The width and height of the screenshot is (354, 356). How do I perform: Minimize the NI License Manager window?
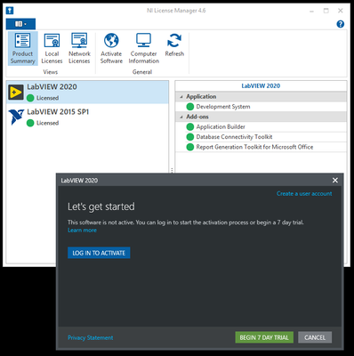[x=311, y=11]
